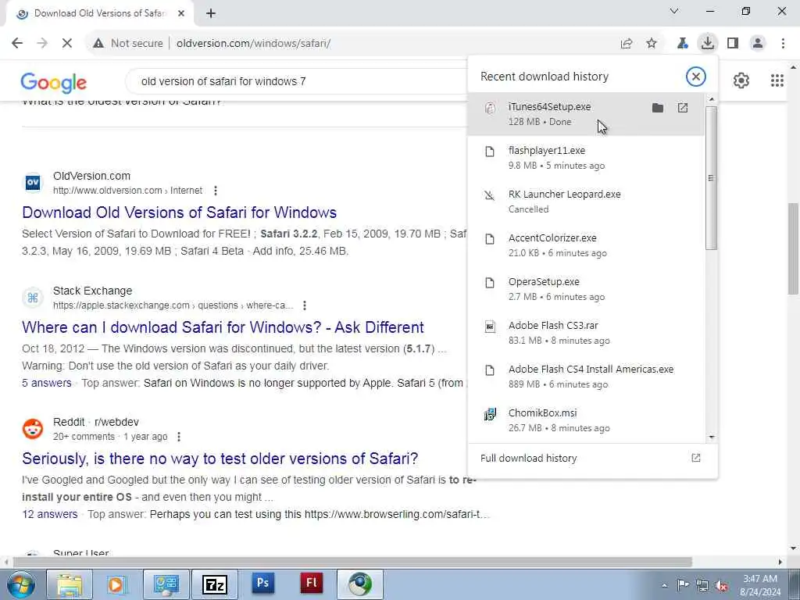Select AccentColorizer.exe download entry
Image resolution: width=800 pixels, height=600 pixels.
(x=586, y=245)
